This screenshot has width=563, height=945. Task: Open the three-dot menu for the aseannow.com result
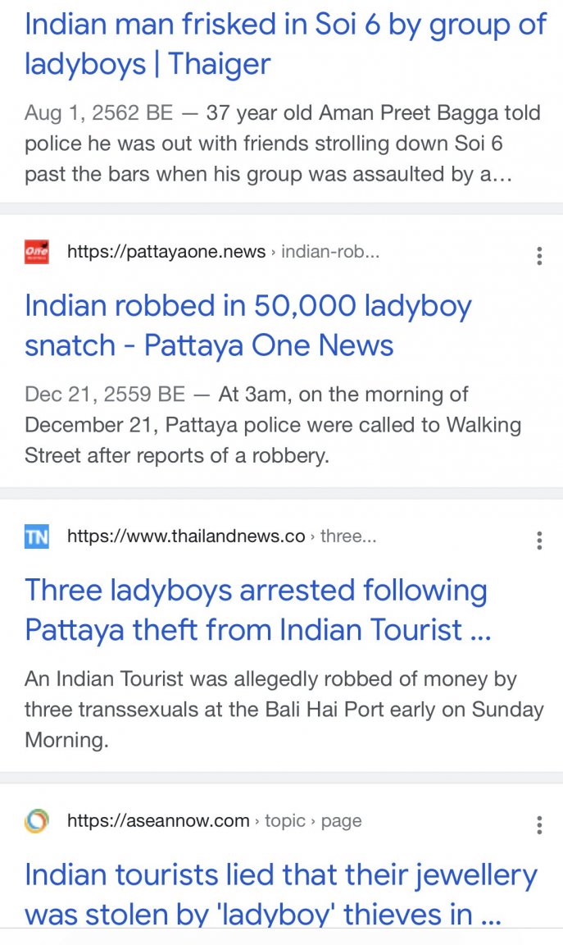[539, 824]
